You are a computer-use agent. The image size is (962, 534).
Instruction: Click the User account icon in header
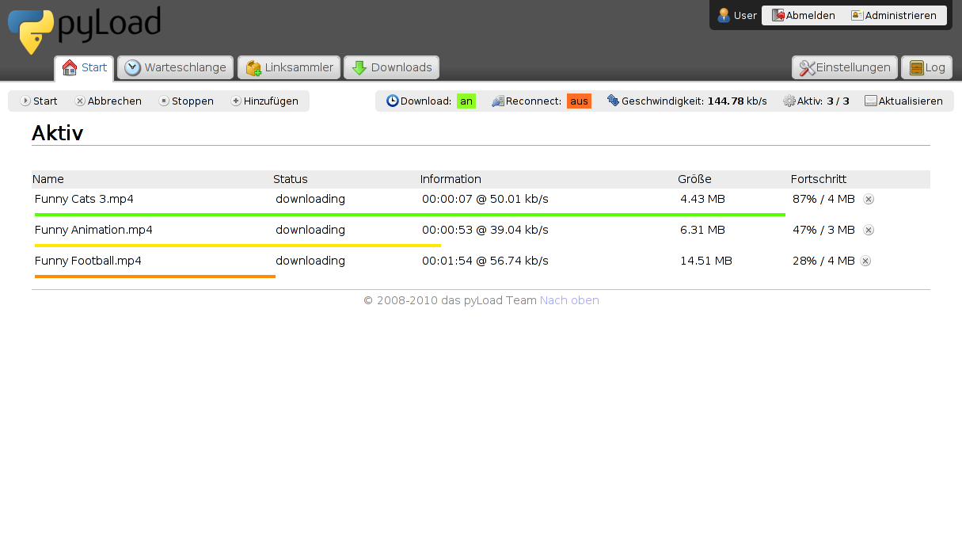click(x=723, y=15)
